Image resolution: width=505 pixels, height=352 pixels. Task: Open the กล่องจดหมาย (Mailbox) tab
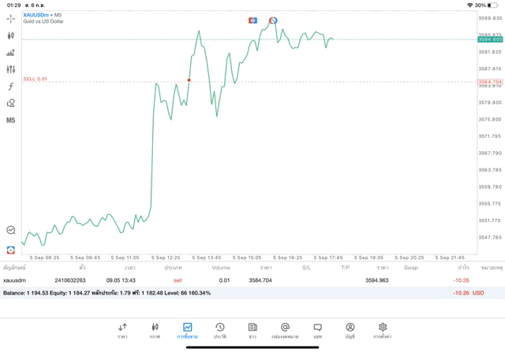coord(285,330)
